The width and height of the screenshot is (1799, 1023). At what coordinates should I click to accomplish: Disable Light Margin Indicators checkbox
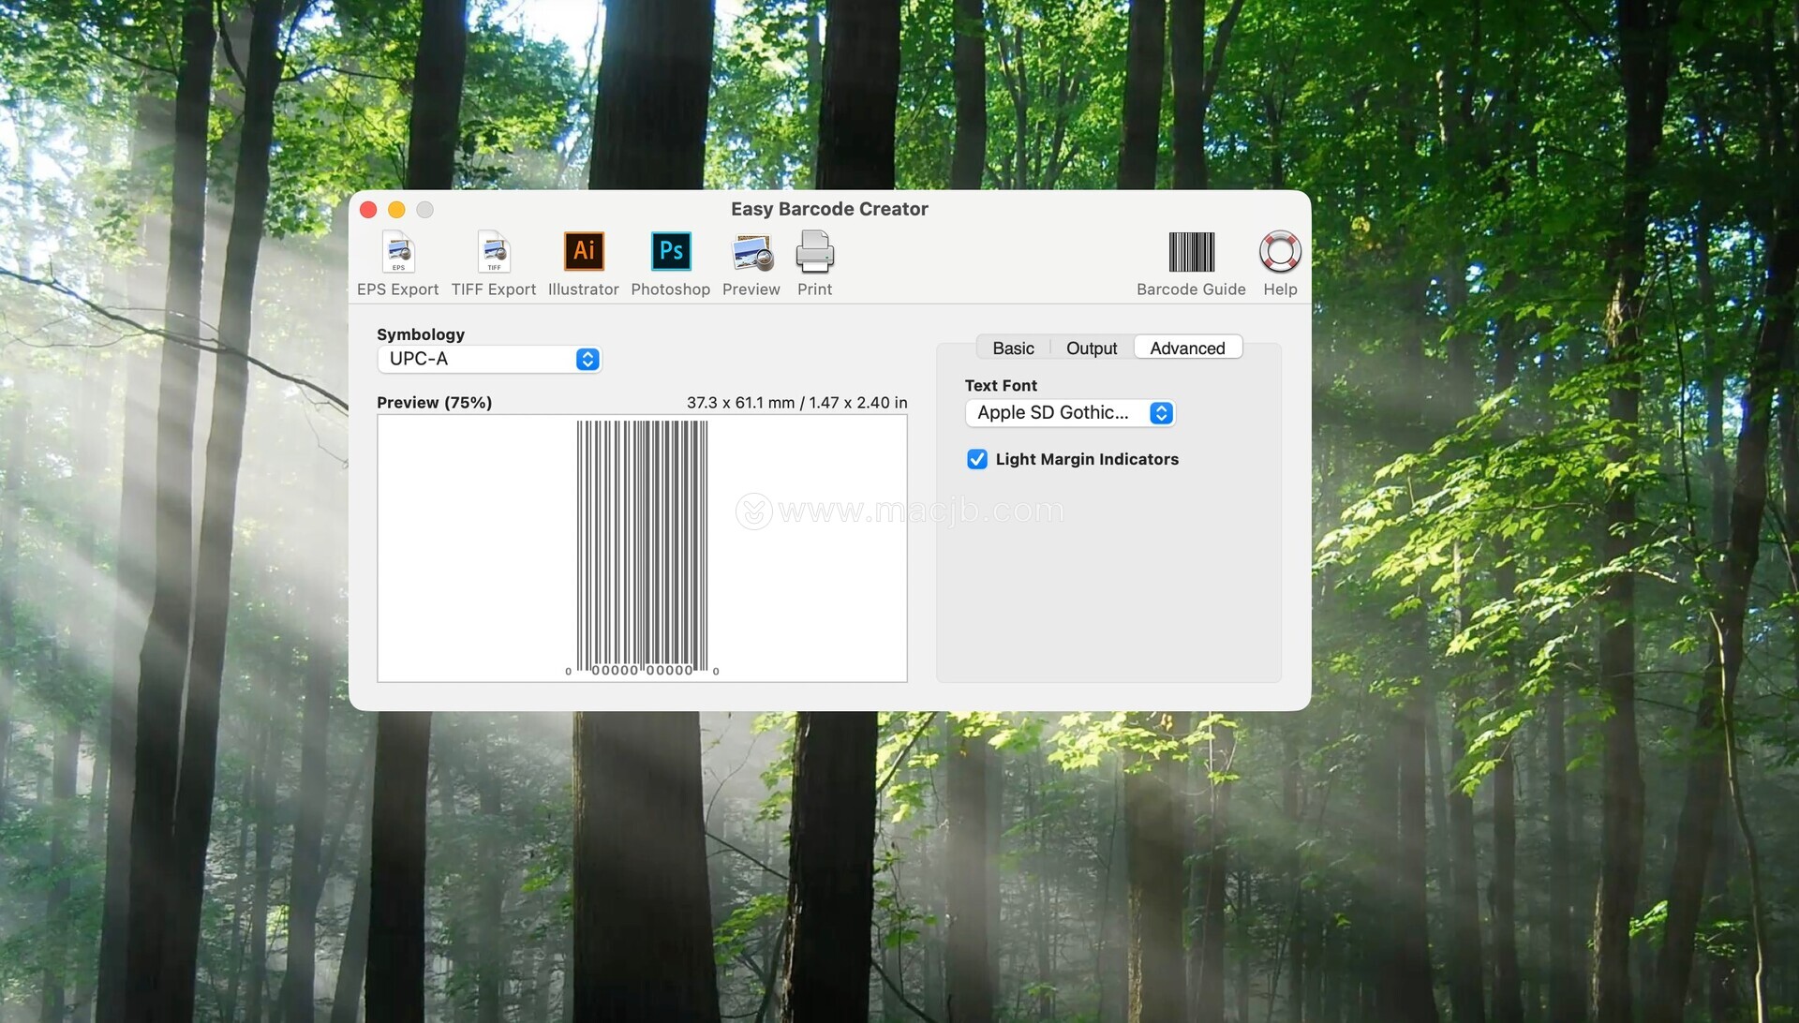click(977, 459)
